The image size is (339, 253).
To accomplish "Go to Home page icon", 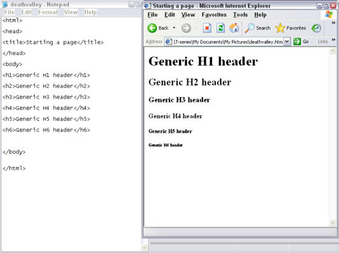I will pos(234,28).
